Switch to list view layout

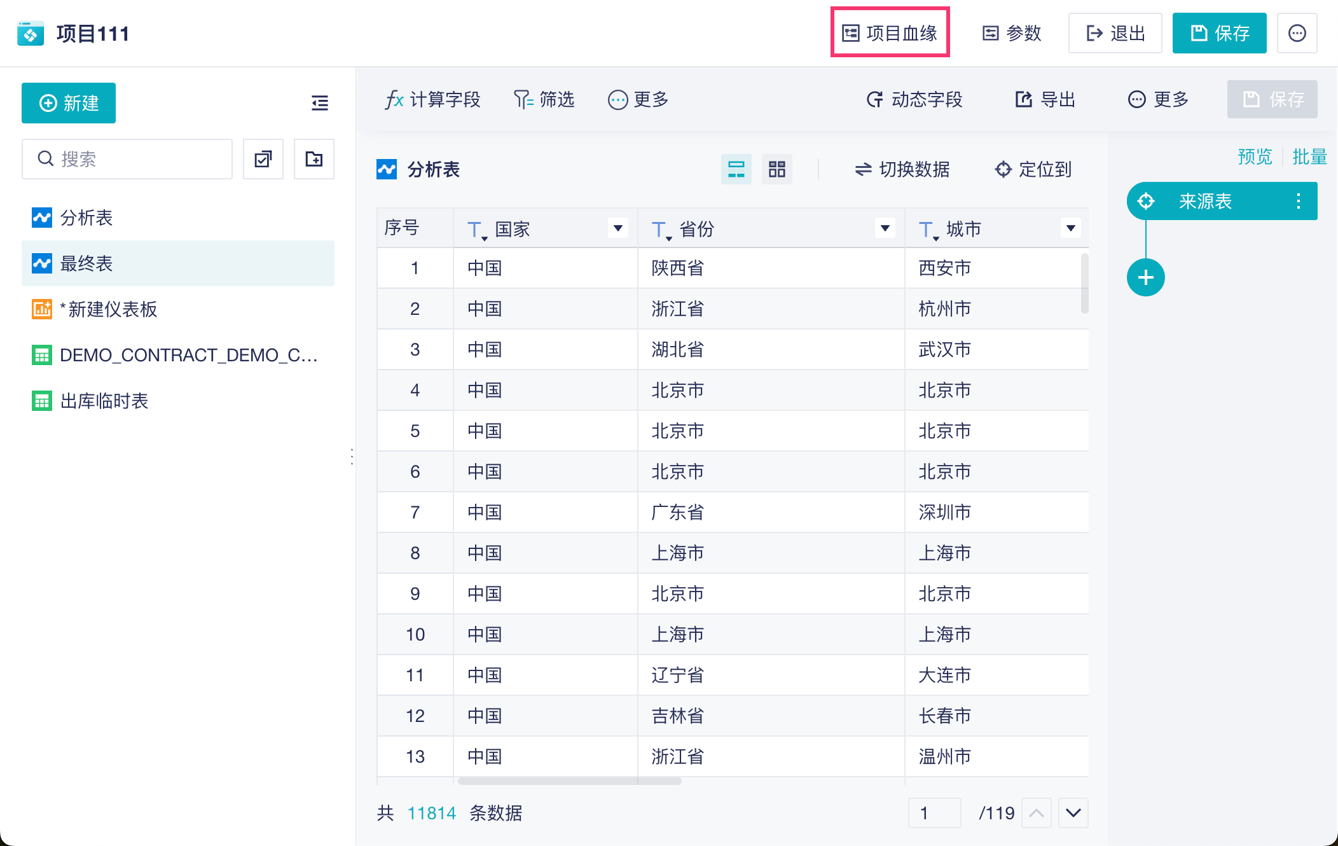coord(736,169)
